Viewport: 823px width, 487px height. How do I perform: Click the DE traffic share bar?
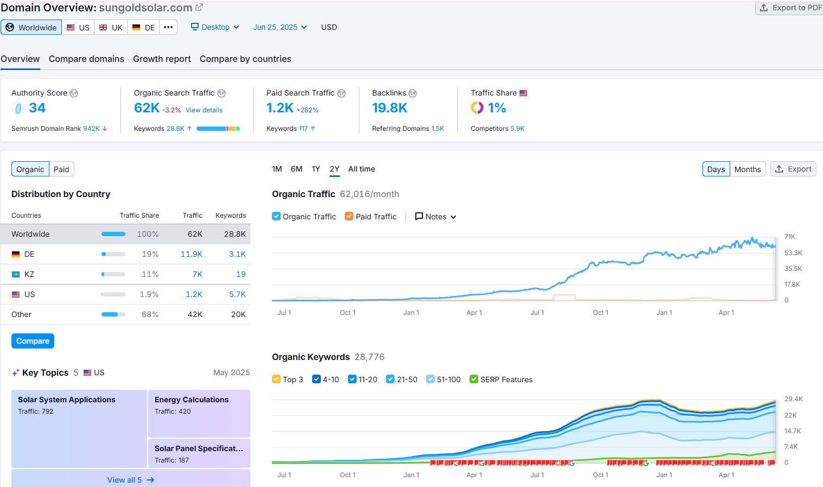[x=113, y=254]
